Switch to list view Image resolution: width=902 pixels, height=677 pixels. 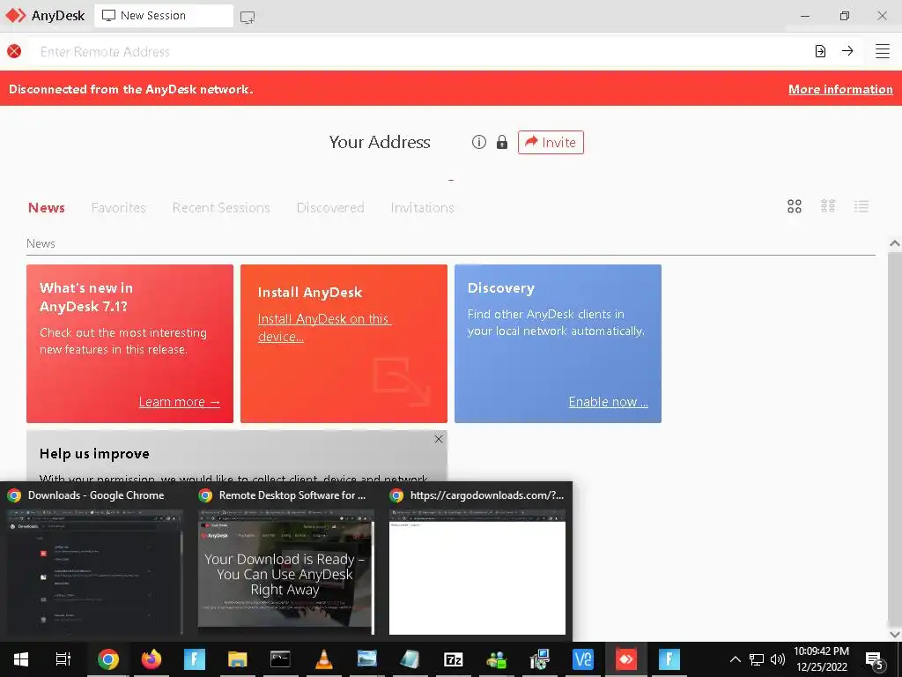(x=861, y=206)
